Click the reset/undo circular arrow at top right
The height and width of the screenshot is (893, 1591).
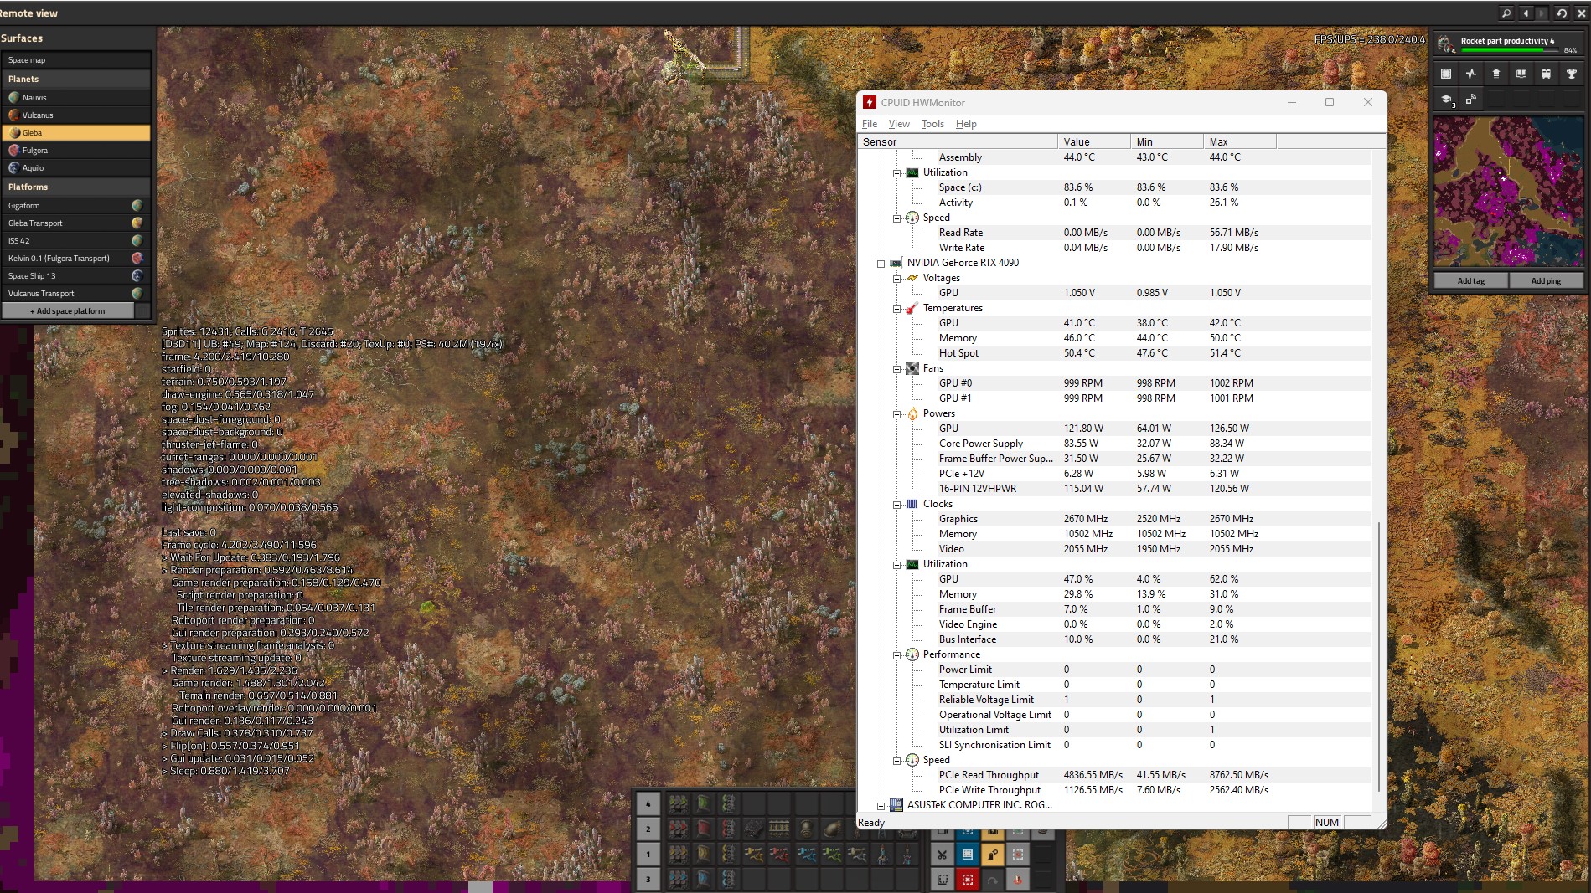(x=1562, y=13)
